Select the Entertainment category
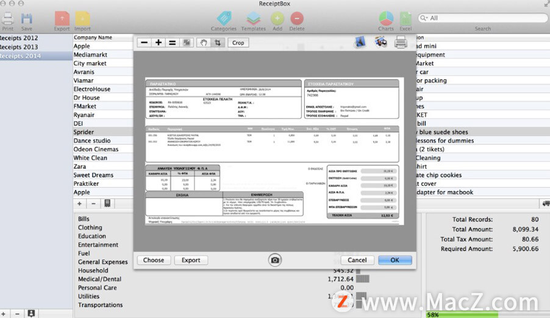This screenshot has width=550, height=318. (x=98, y=245)
